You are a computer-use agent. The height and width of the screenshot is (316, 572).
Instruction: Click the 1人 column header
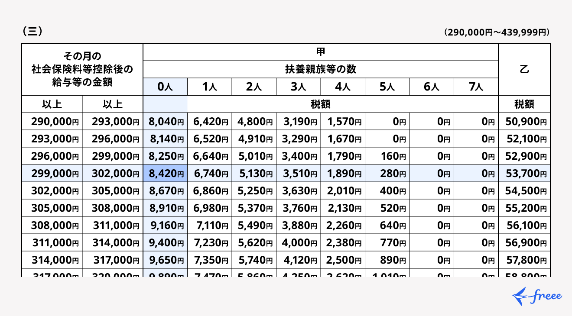point(210,87)
